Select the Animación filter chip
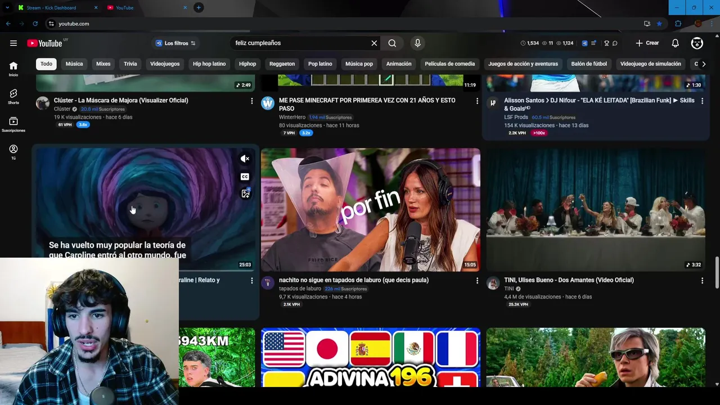The width and height of the screenshot is (720, 405). (399, 64)
